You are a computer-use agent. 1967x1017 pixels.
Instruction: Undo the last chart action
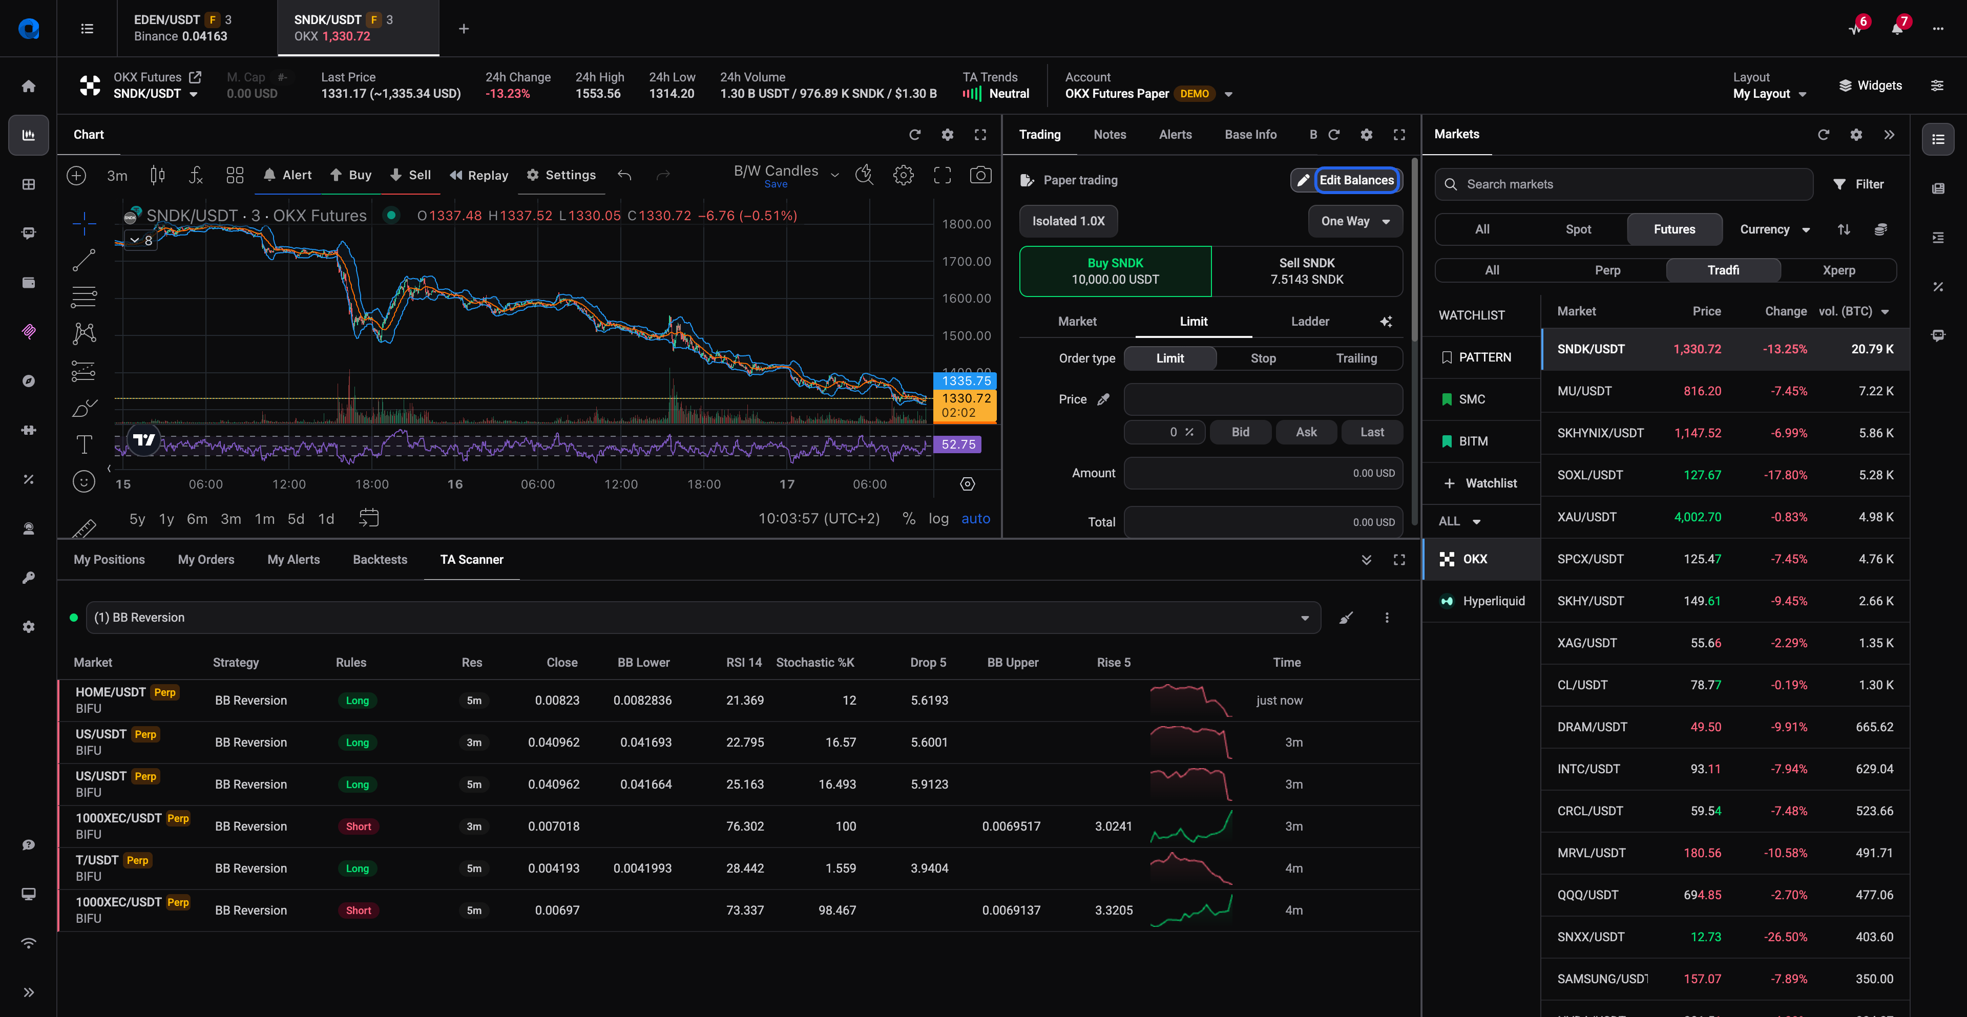tap(624, 175)
